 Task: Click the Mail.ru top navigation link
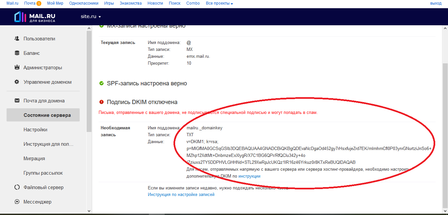(x=12, y=3)
